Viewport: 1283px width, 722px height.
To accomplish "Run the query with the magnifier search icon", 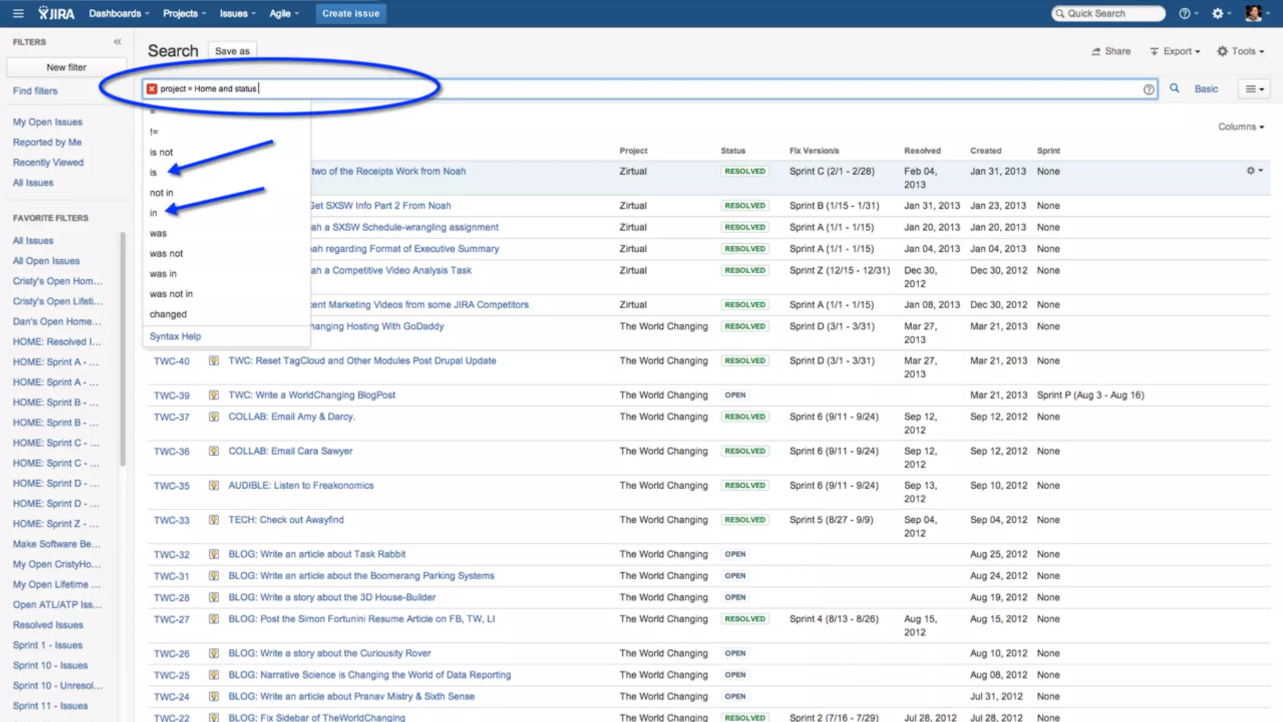I will click(x=1175, y=88).
